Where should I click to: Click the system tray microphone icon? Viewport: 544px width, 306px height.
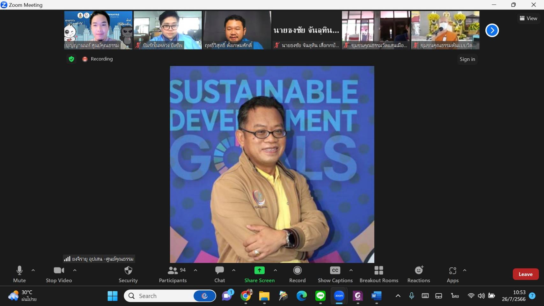412,296
